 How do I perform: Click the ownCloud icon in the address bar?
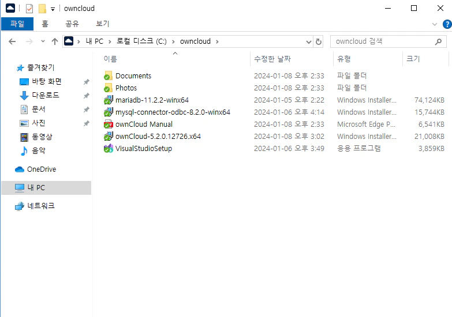(x=69, y=41)
